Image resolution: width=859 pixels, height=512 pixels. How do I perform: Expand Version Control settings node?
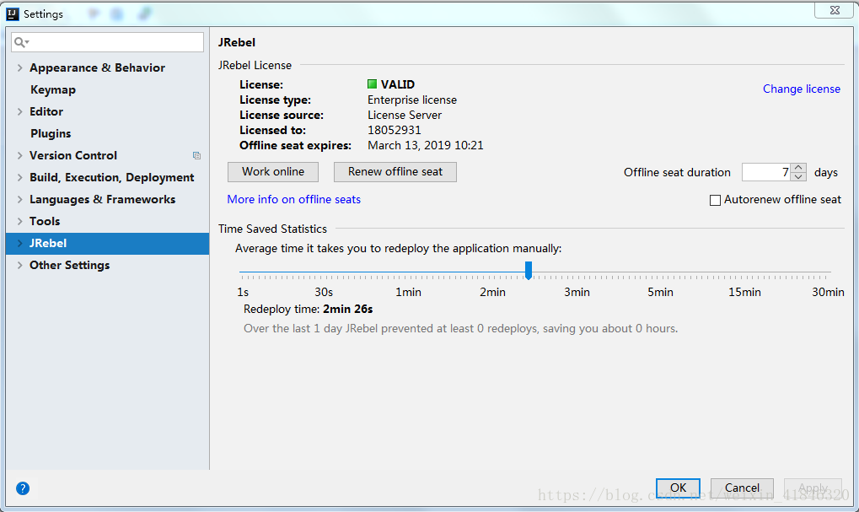coord(19,156)
